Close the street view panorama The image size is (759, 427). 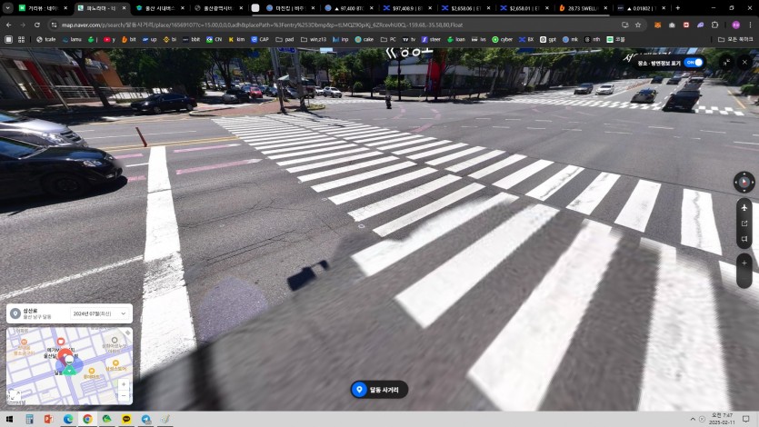tap(746, 63)
